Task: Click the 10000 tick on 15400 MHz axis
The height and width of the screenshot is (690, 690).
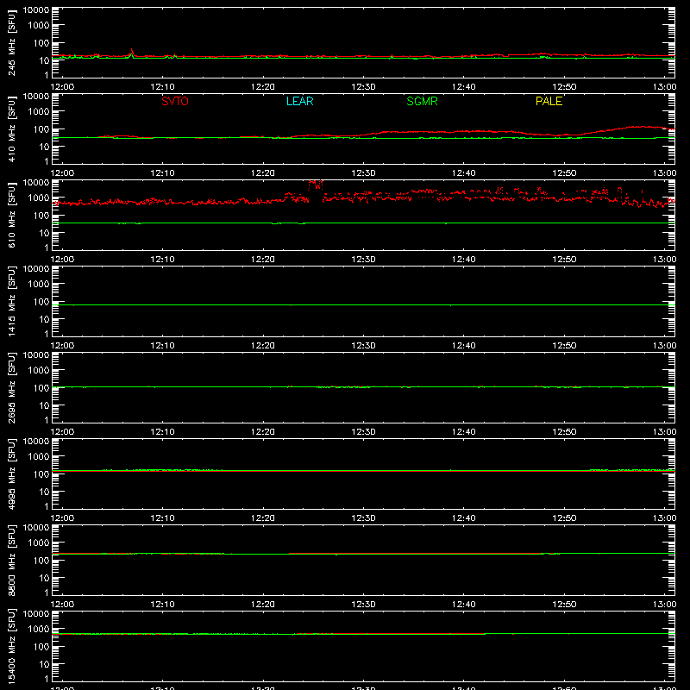Action: pos(36,614)
